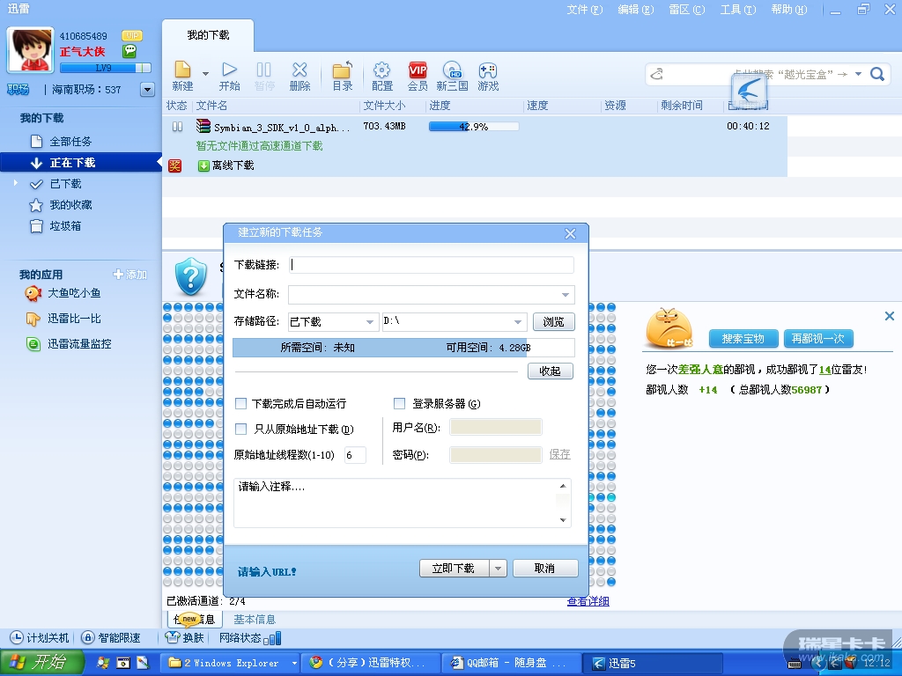This screenshot has height=676, width=902.
Task: Open the 配置 settings gear icon
Action: [x=382, y=76]
